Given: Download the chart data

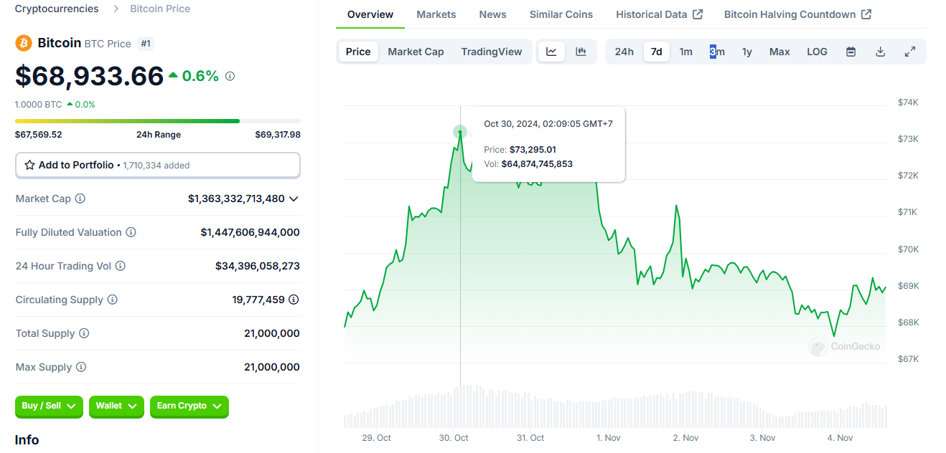Looking at the screenshot, I should [881, 52].
